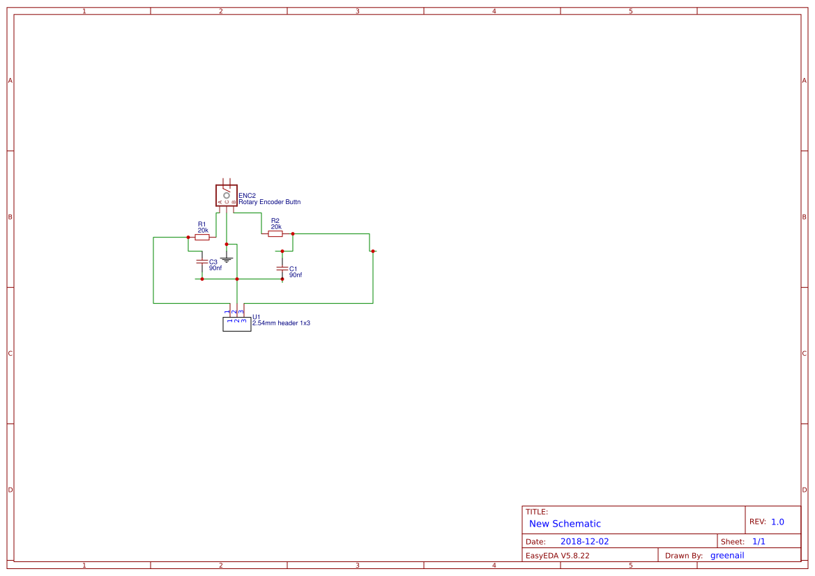
Task: Select the U1 2.54mm header symbol
Action: coord(237,324)
